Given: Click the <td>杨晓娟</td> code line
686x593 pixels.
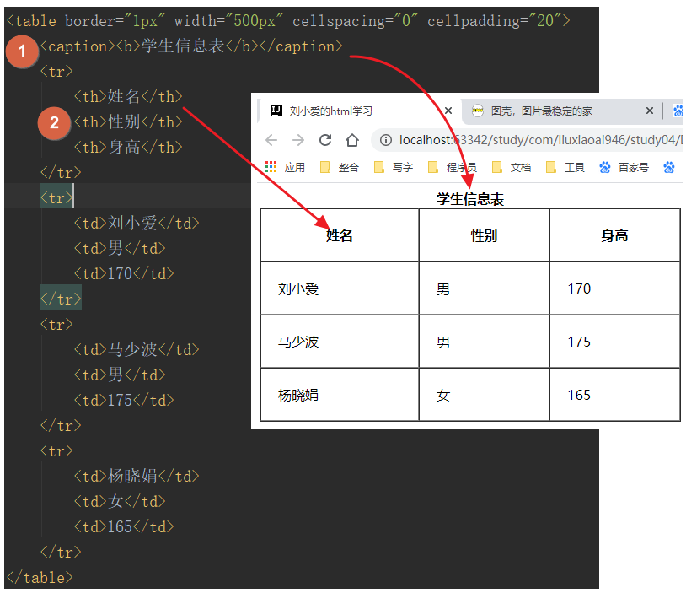Looking at the screenshot, I should coord(137,476).
